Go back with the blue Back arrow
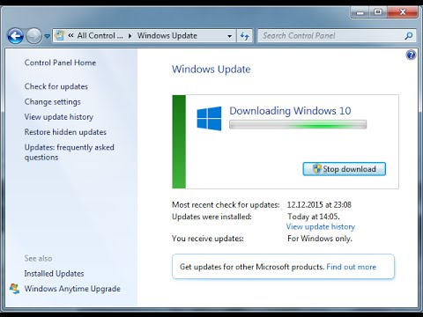The height and width of the screenshot is (317, 423). click(15, 36)
